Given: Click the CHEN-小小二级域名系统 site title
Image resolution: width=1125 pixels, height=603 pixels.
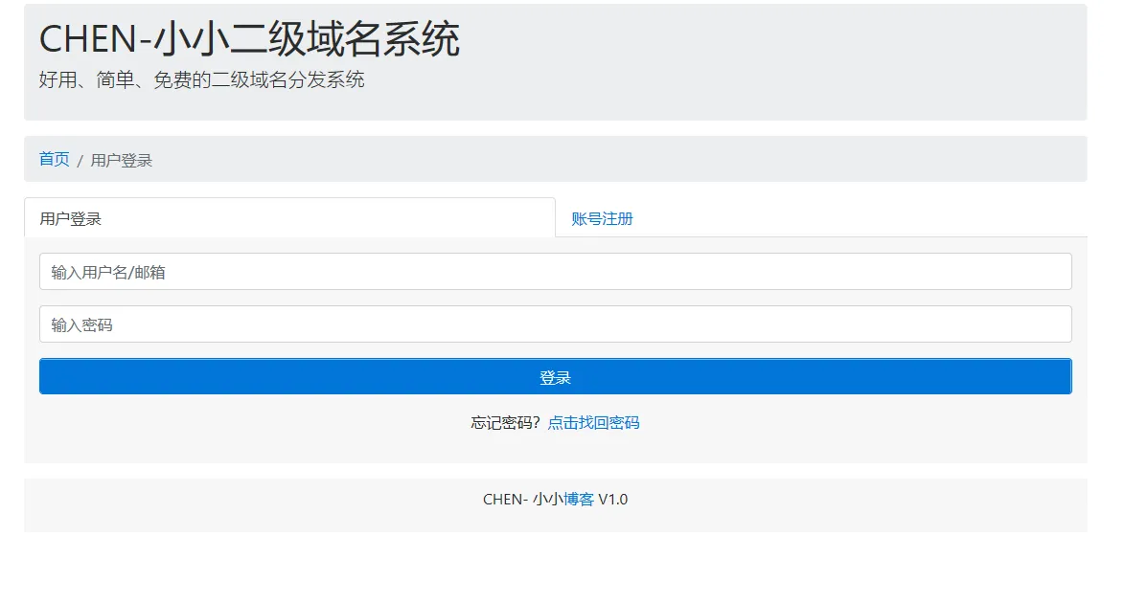Looking at the screenshot, I should (x=249, y=38).
